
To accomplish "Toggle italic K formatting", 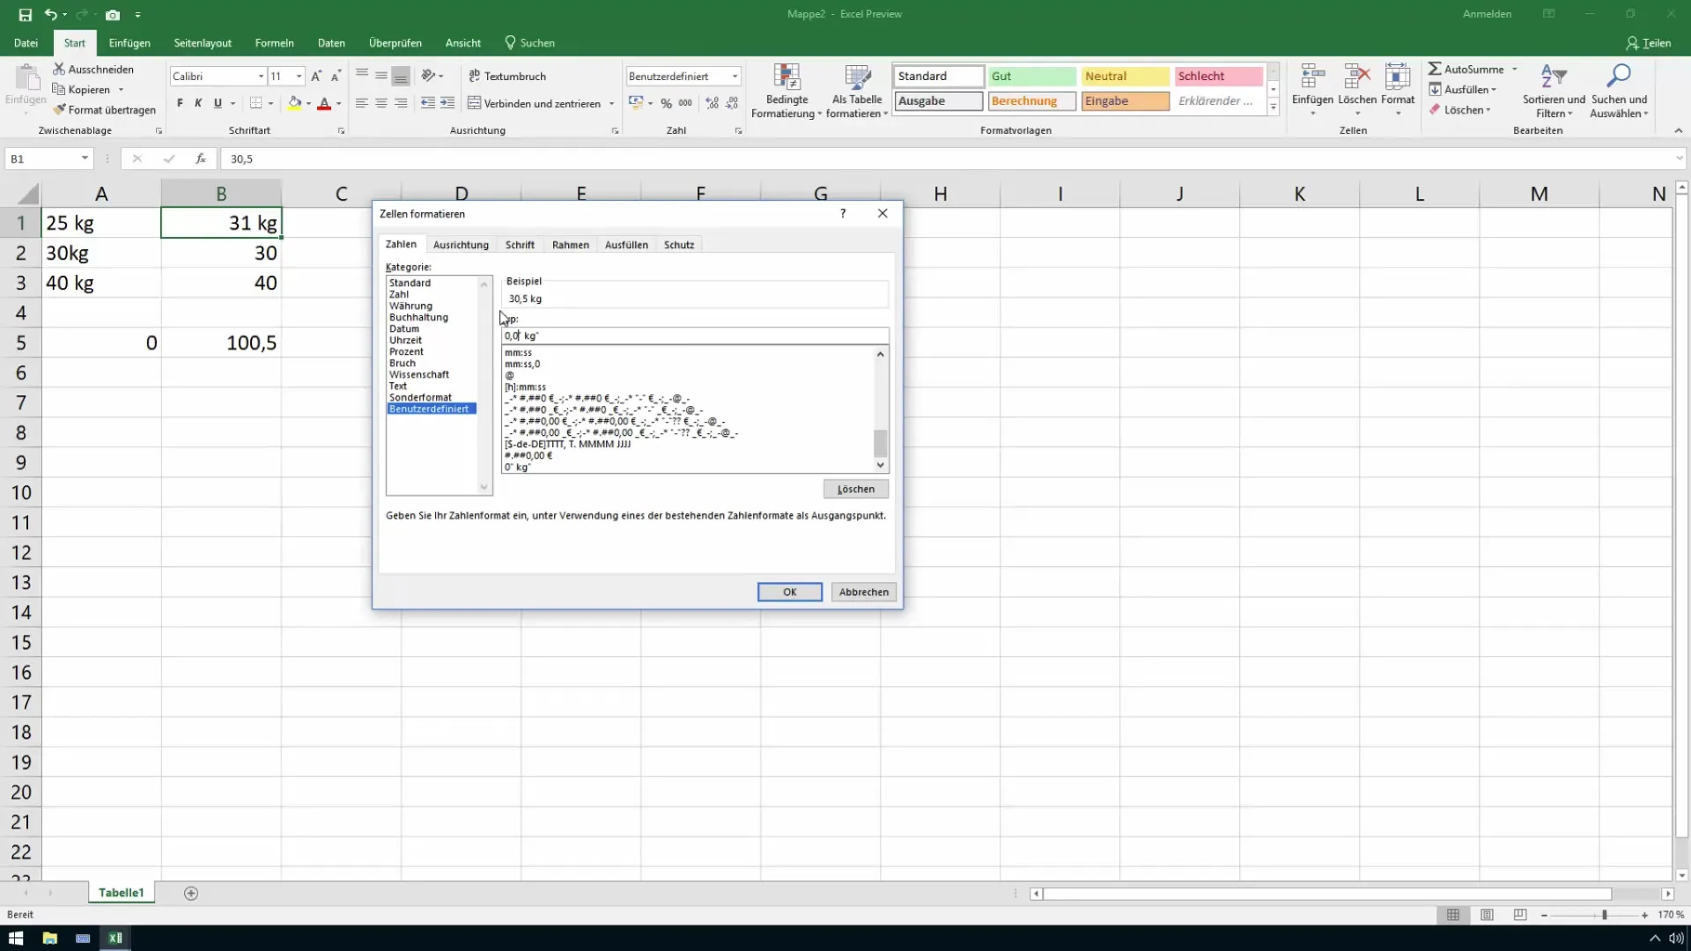I will click(x=198, y=103).
